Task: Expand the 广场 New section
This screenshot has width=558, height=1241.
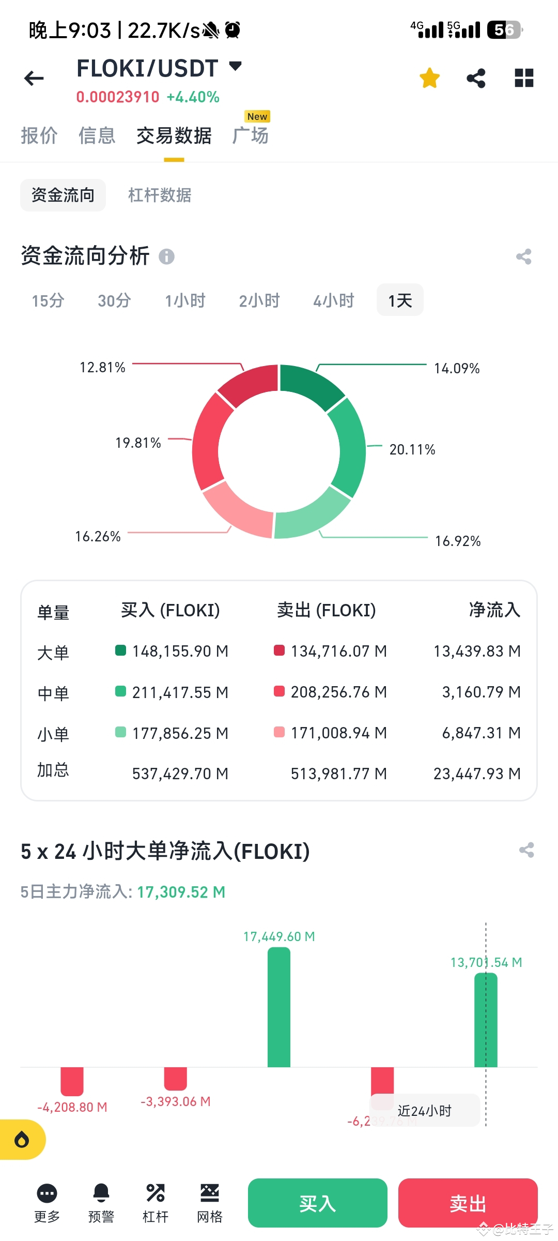Action: click(251, 135)
